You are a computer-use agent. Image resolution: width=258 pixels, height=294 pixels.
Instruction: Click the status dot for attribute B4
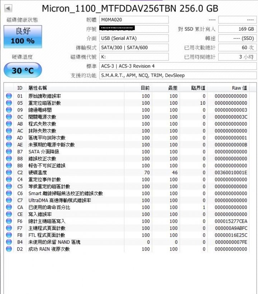(9, 242)
